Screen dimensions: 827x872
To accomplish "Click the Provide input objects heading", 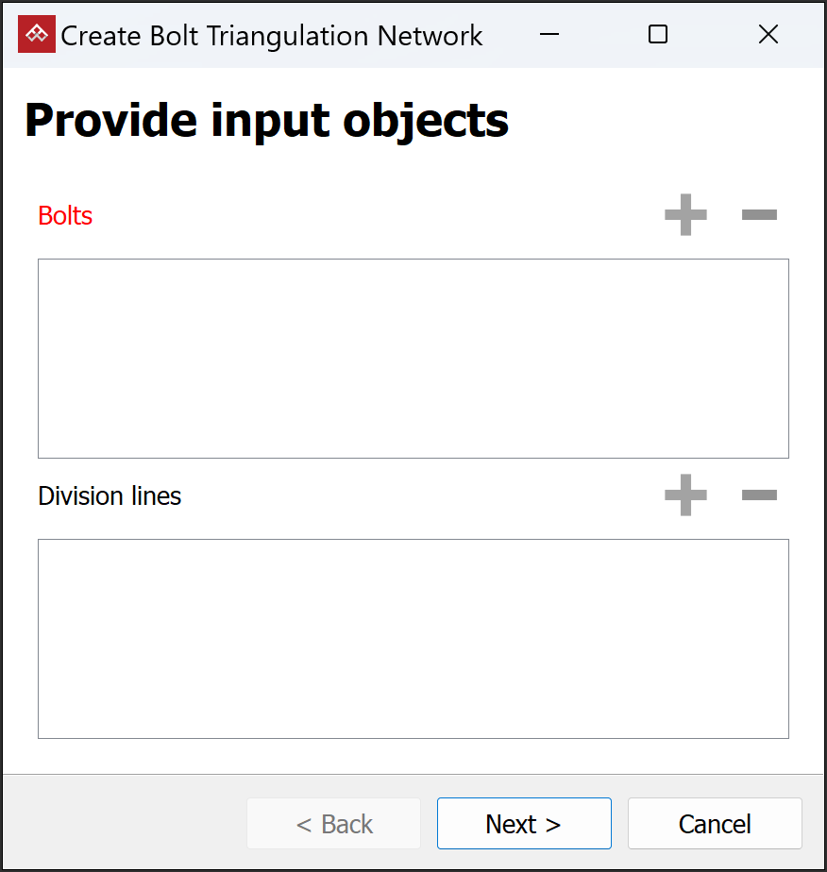I will pyautogui.click(x=266, y=121).
